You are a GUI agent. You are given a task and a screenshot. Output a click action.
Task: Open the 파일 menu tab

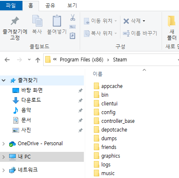click(11, 5)
